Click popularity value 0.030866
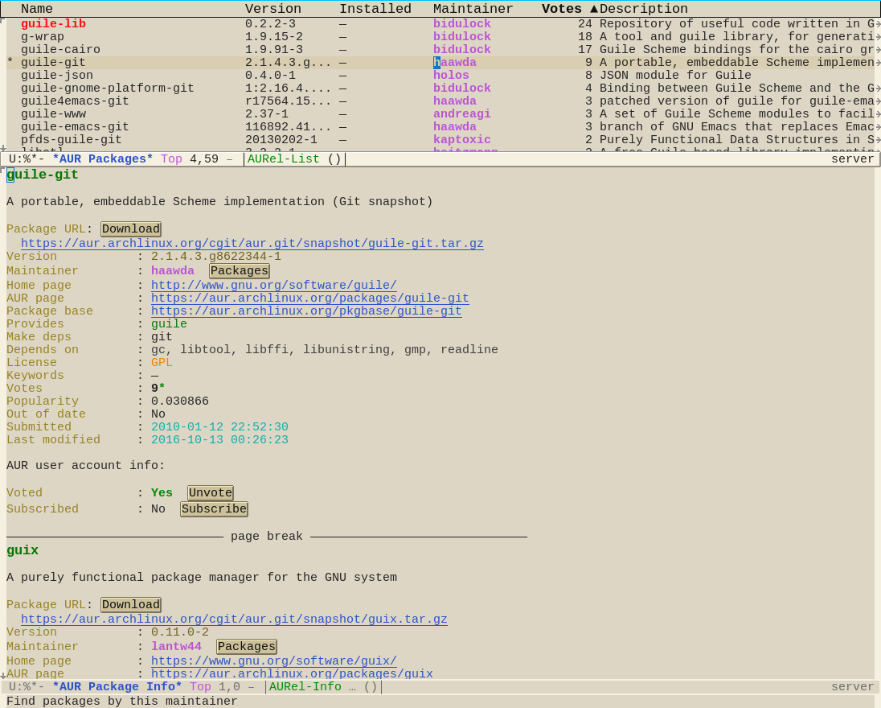 (180, 401)
